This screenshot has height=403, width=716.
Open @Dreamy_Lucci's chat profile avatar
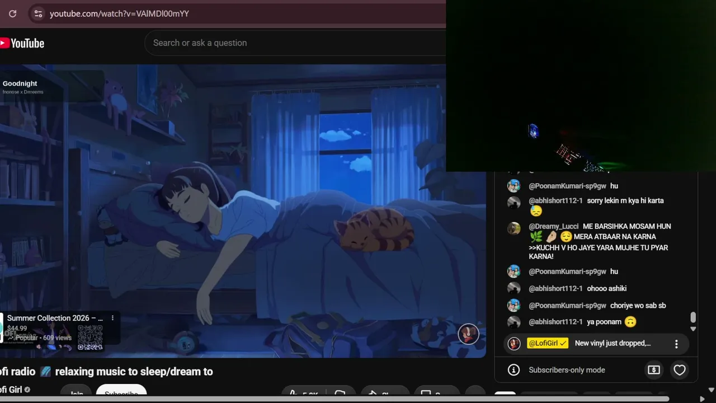[x=514, y=228]
